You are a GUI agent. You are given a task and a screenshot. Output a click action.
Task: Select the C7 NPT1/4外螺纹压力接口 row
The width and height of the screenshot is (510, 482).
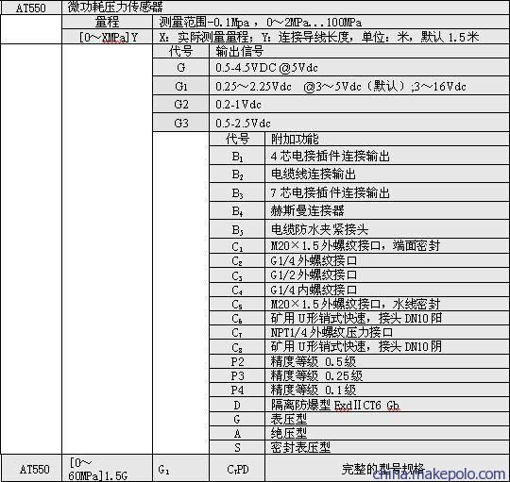click(359, 332)
